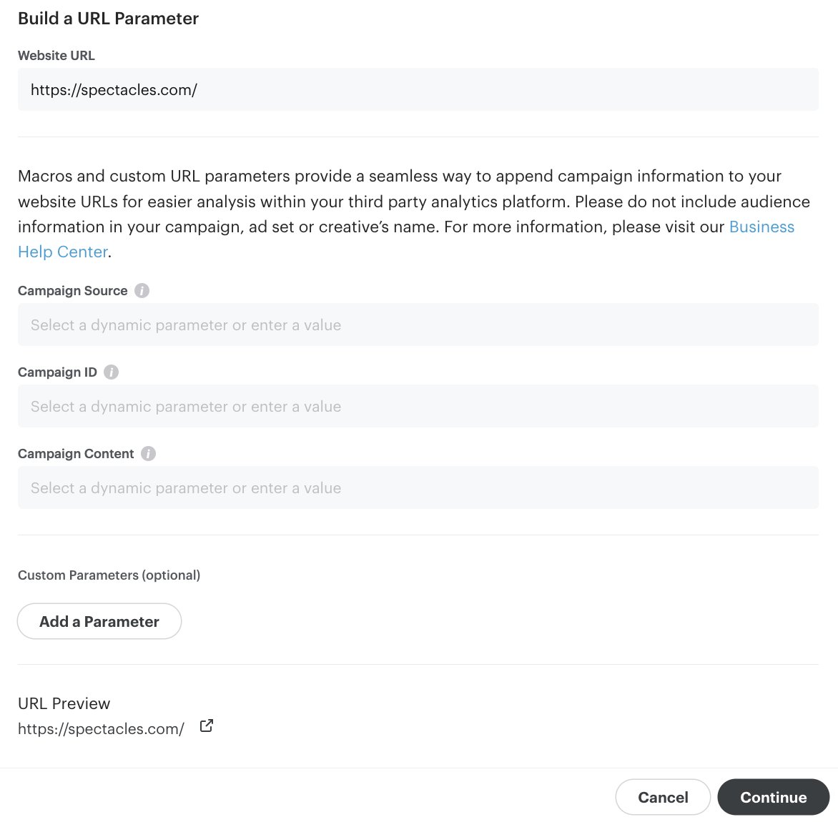
Task: Focus the Website URL input field
Action: (x=418, y=90)
